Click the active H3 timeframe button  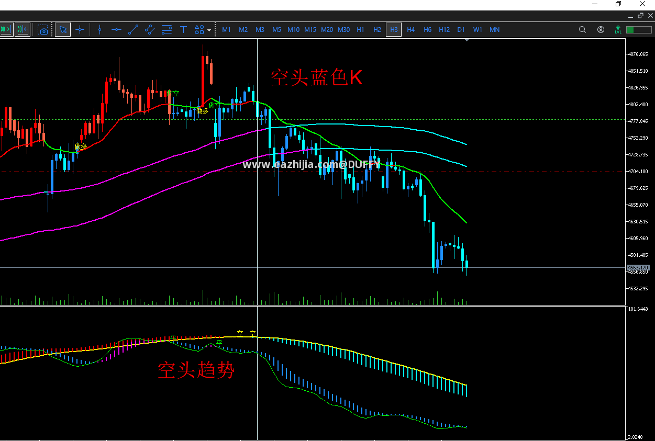[x=394, y=30]
